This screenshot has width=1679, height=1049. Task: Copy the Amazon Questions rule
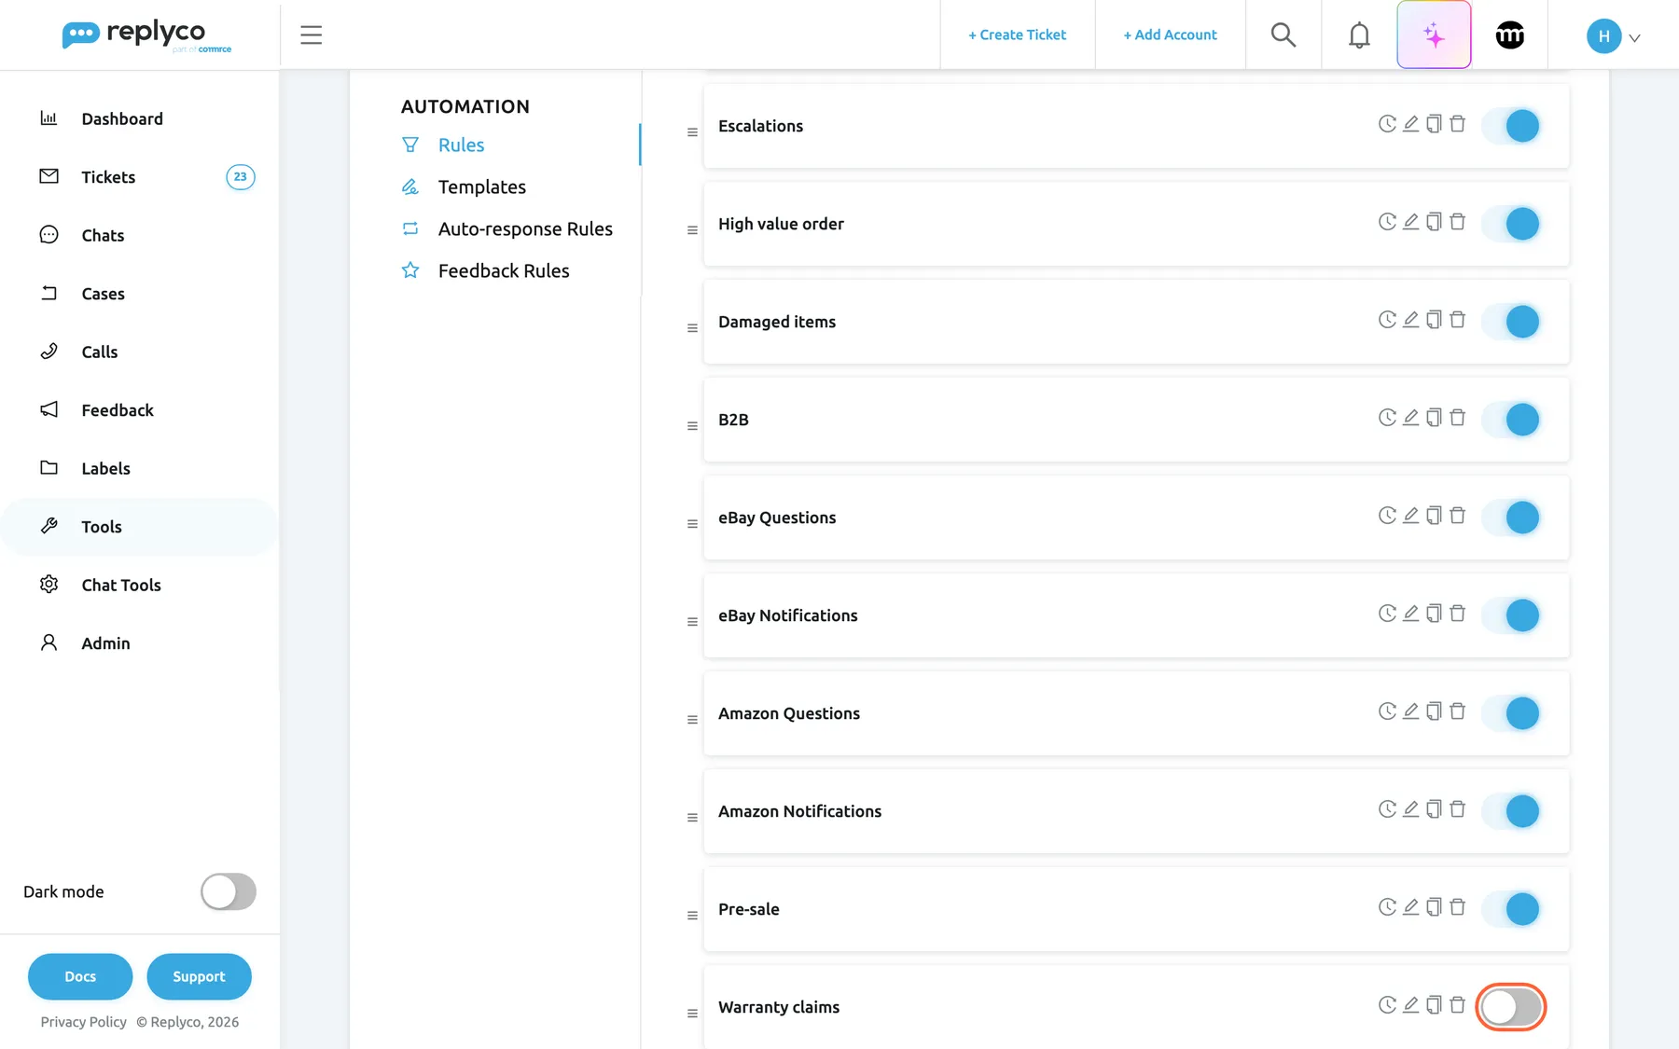1434,711
